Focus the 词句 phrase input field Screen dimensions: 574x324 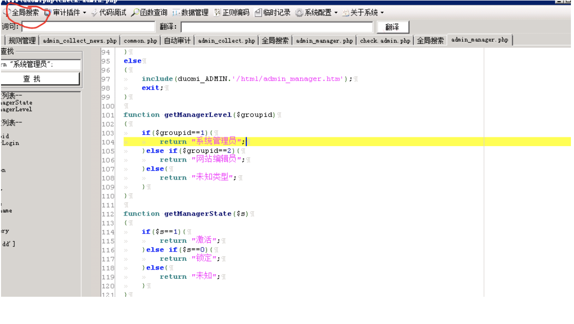[x=88, y=27]
